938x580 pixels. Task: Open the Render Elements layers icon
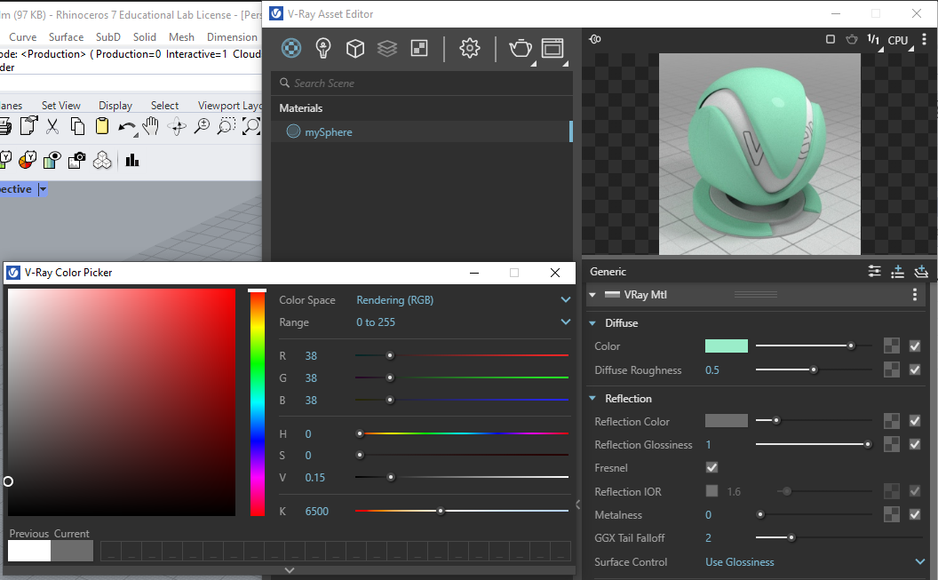click(387, 48)
